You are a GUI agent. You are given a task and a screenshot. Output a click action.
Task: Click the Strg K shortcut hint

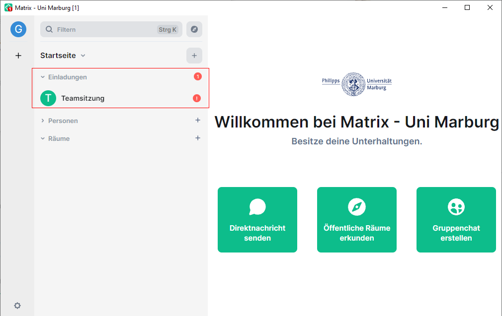click(x=167, y=30)
